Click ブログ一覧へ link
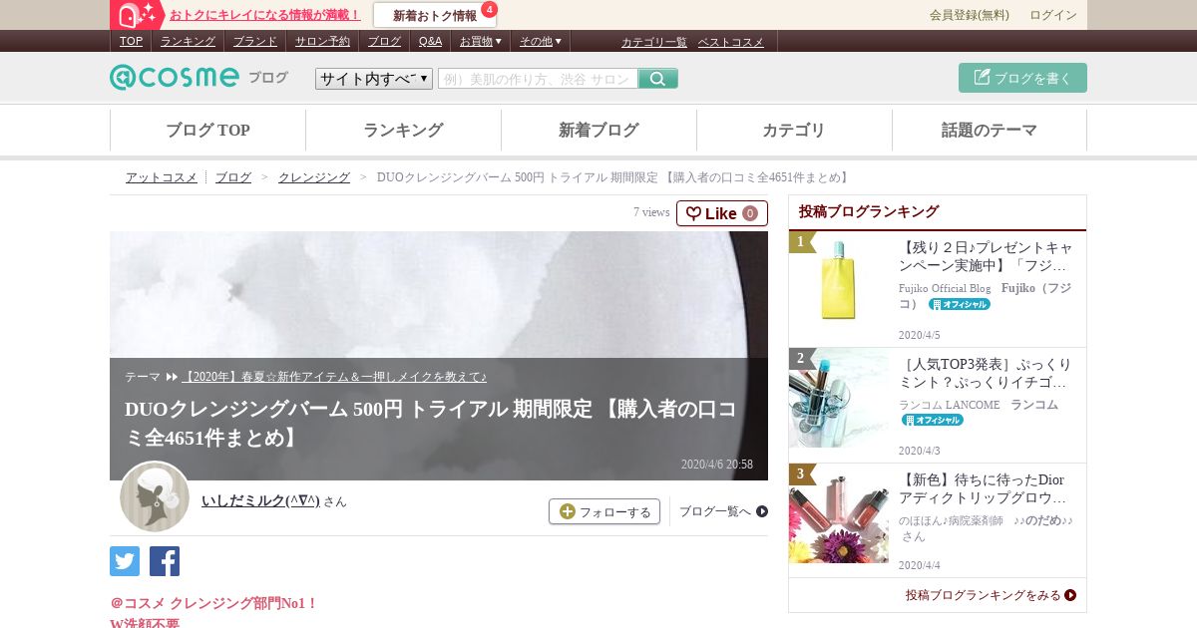 click(723, 511)
